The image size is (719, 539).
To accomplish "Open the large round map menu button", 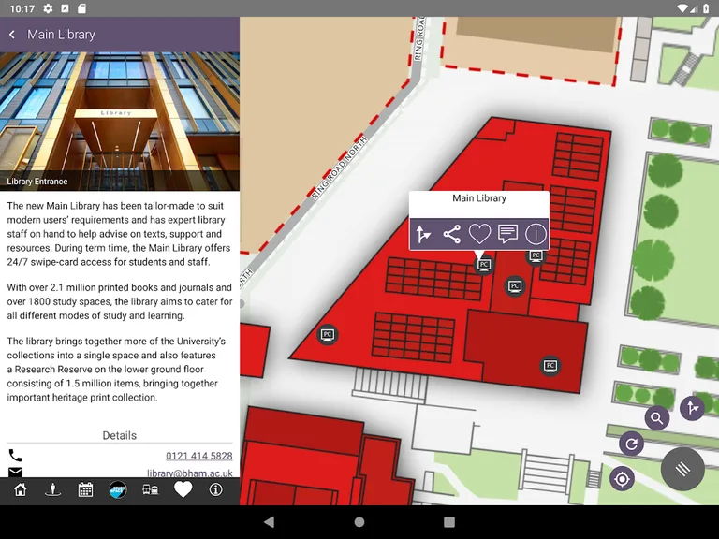I will [x=682, y=469].
